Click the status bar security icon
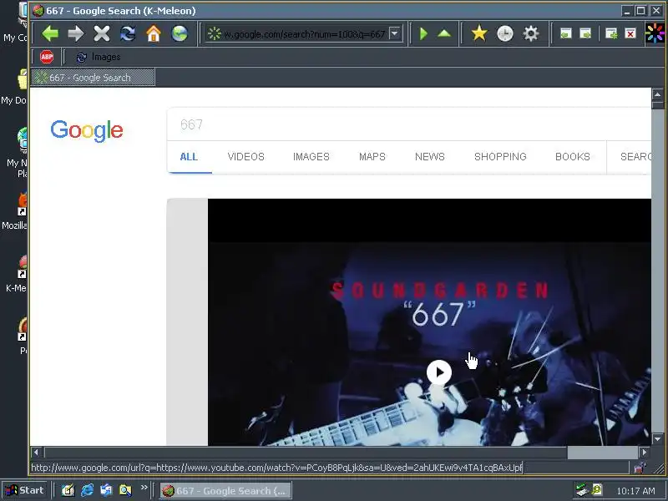The image size is (668, 501). point(639,468)
